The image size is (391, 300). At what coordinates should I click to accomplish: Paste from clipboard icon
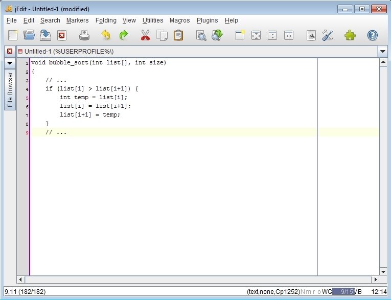[178, 35]
